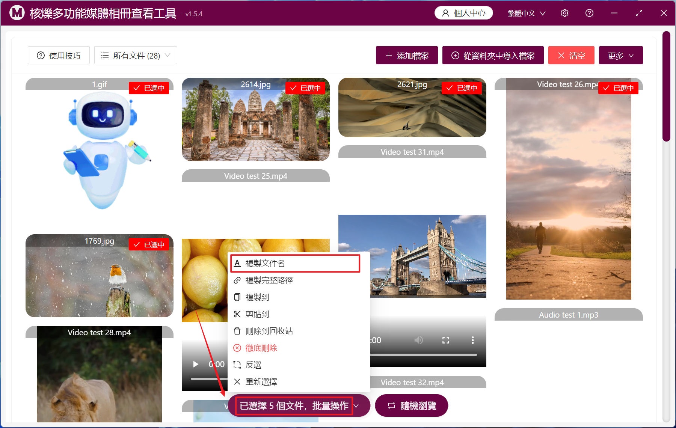Click the scissors icon beside 剪貼到

[x=237, y=314]
